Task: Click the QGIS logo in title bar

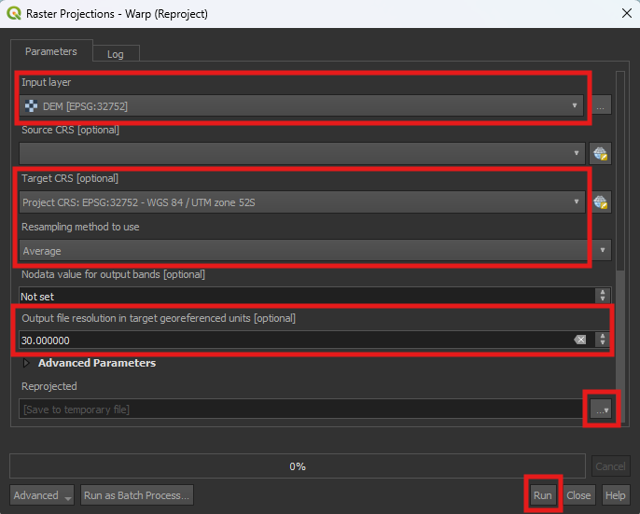Action: tap(14, 14)
